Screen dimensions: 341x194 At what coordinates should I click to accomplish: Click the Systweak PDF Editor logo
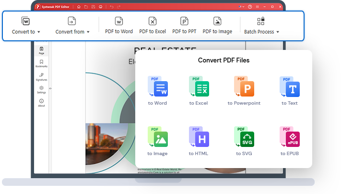[x=38, y=7]
